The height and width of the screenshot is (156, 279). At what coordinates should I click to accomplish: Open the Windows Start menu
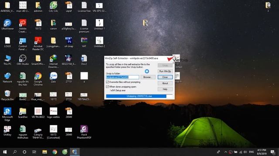click(5, 152)
